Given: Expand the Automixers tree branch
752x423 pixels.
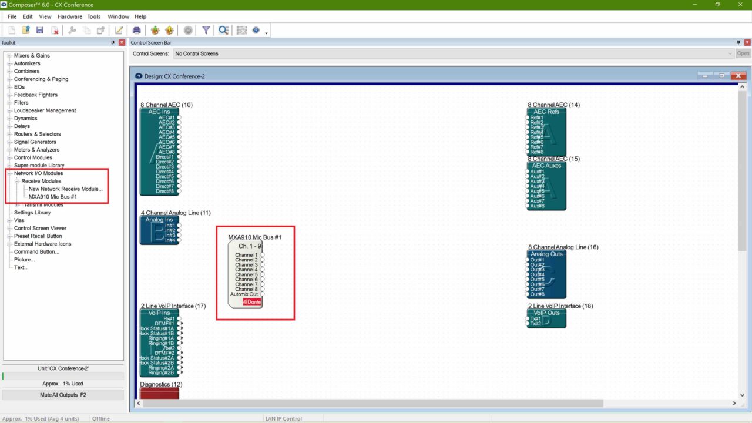Looking at the screenshot, I should tap(9, 63).
